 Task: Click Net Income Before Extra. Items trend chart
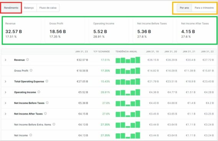click(x=128, y=125)
